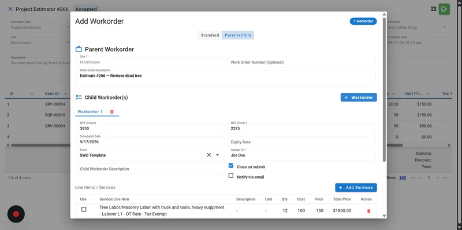Click the NTE (Contr.) field containing 2275
This screenshot has height=230, width=462.
(301, 128)
